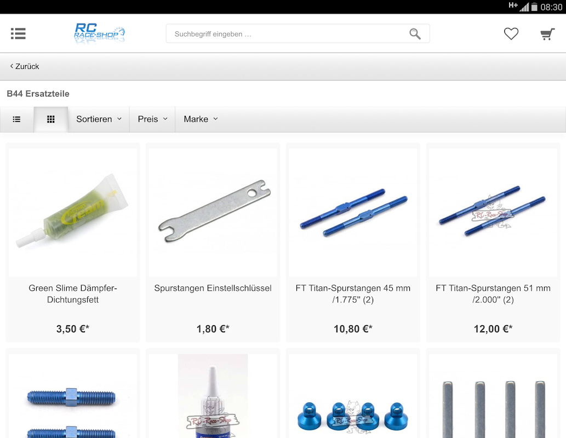Open Green Slime Dämpfer-Dichtungsfett product image
Image resolution: width=566 pixels, height=438 pixels.
73,212
